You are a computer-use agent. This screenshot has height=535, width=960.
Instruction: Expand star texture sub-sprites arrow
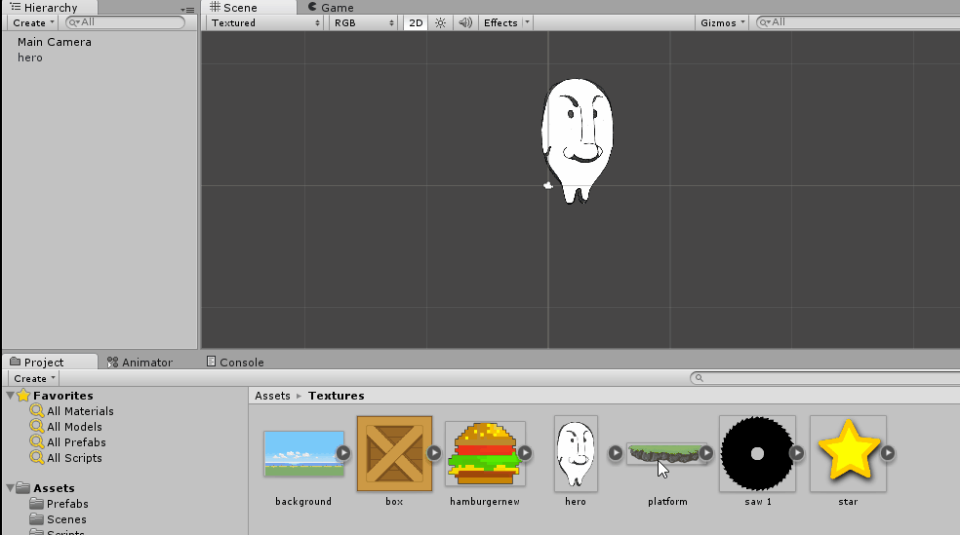(887, 453)
